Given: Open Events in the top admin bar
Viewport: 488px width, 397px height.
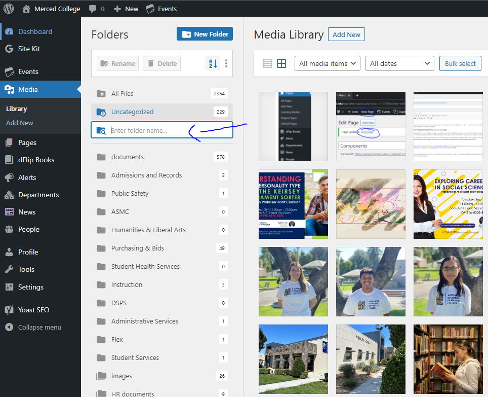Looking at the screenshot, I should (161, 9).
